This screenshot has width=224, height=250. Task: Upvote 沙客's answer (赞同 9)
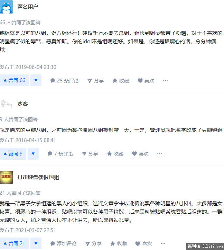[x=13, y=154]
